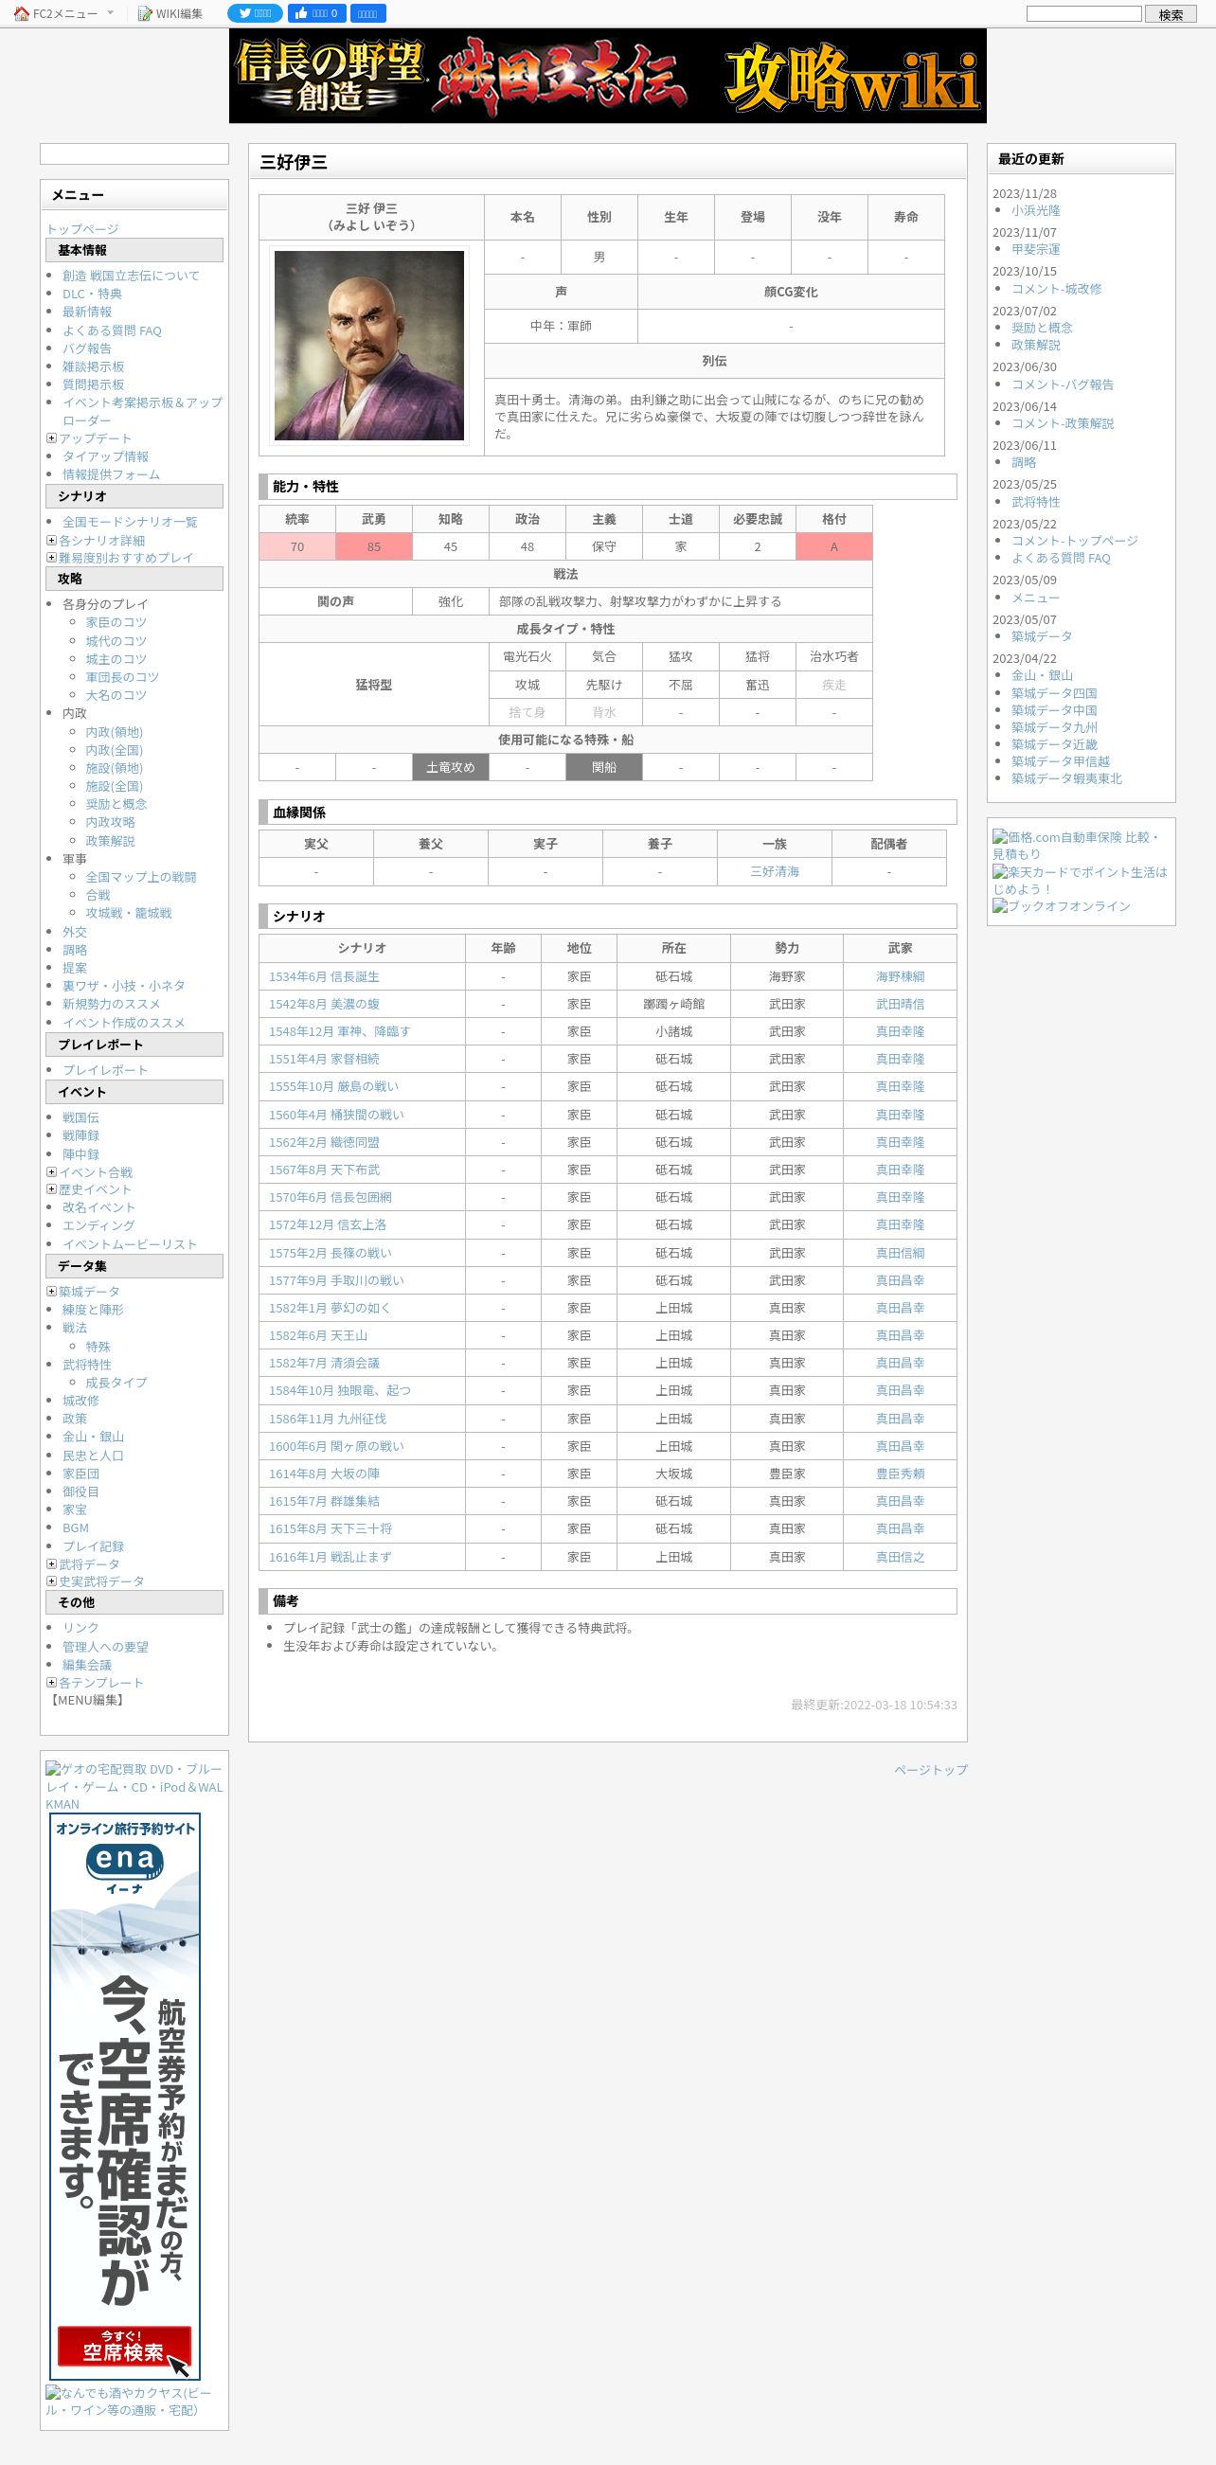Expand the アップデート tree item
The width and height of the screenshot is (1216, 2465).
pyautogui.click(x=52, y=438)
